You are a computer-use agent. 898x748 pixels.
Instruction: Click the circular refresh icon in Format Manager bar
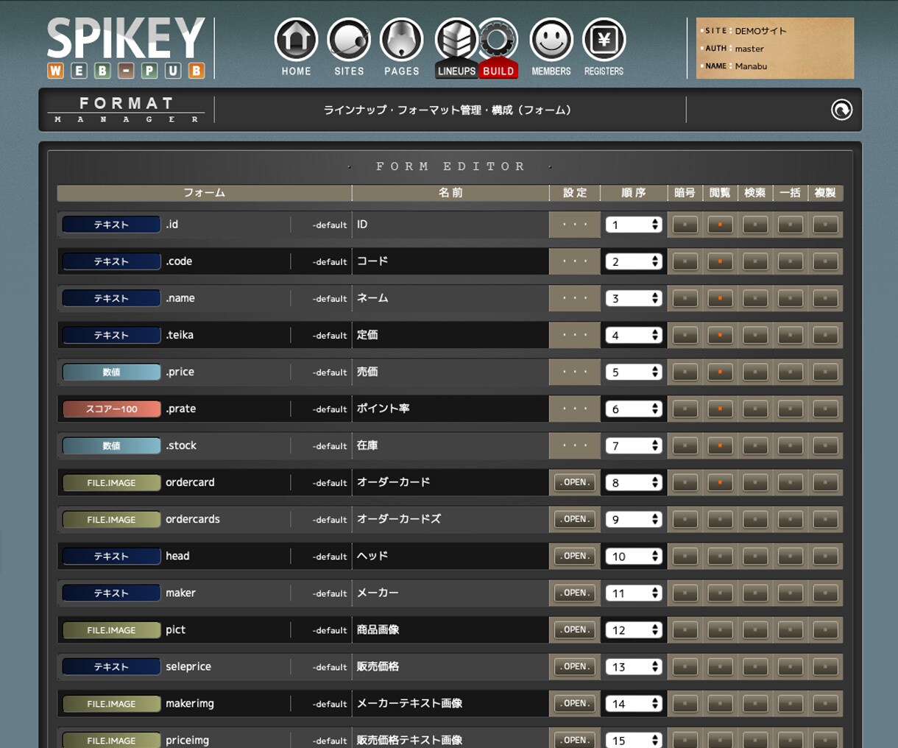(x=841, y=110)
